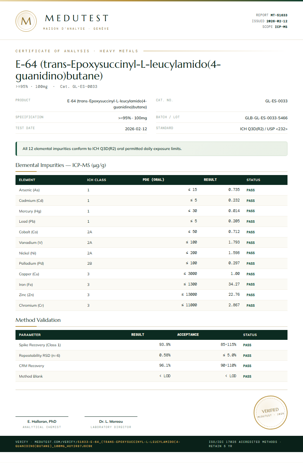This screenshot has width=303, height=463.
Task: Select Arsenic result 0.735
Action: coord(234,190)
